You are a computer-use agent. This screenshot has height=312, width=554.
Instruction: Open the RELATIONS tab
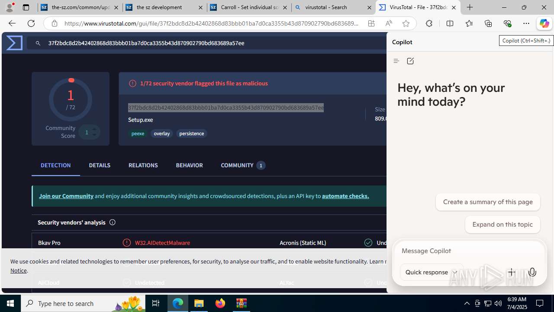143,165
